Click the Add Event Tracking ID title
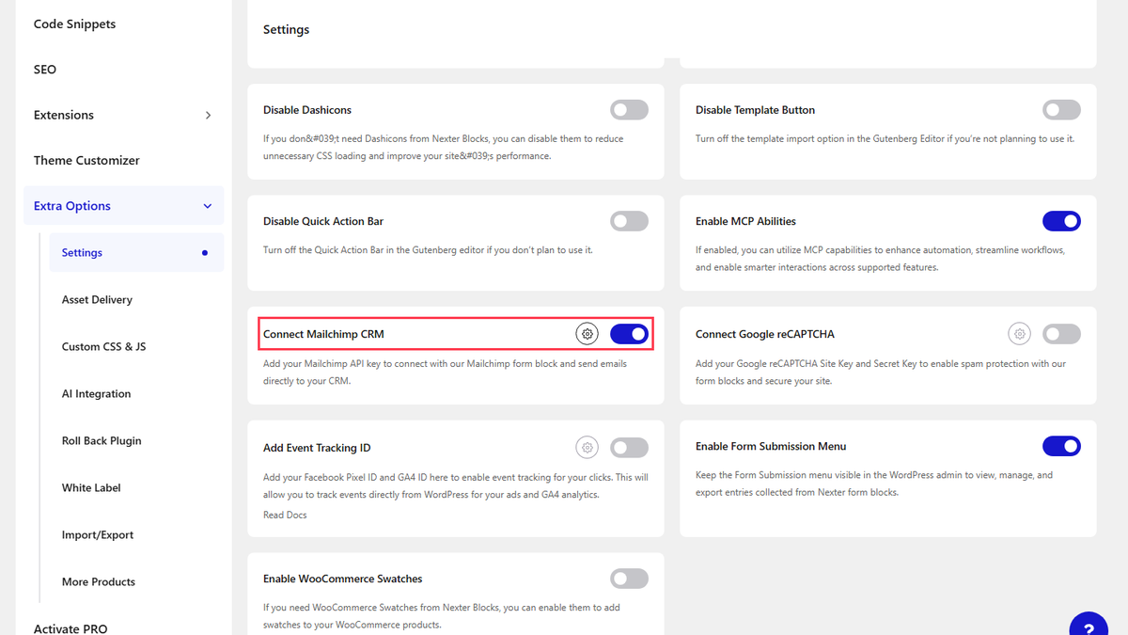The width and height of the screenshot is (1128, 635). click(317, 448)
